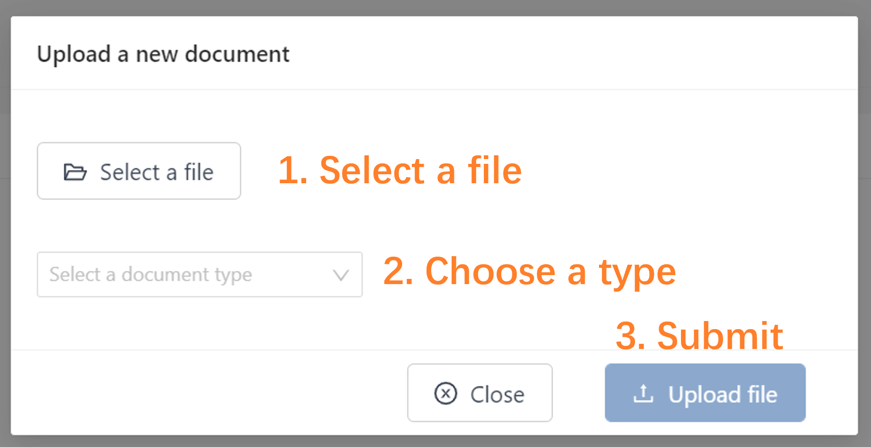Click the orange '3. Submit' annotation
Screen dimensions: 871x447
[699, 336]
